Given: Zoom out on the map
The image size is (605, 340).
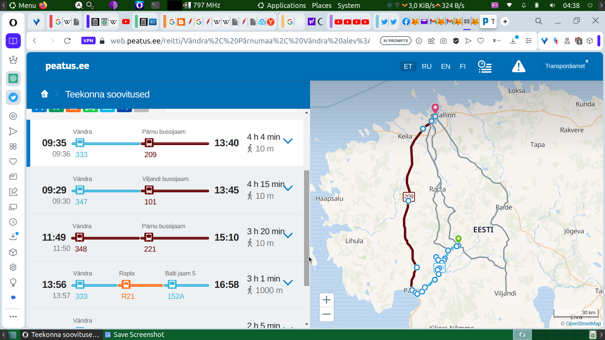Looking at the screenshot, I should (x=326, y=314).
